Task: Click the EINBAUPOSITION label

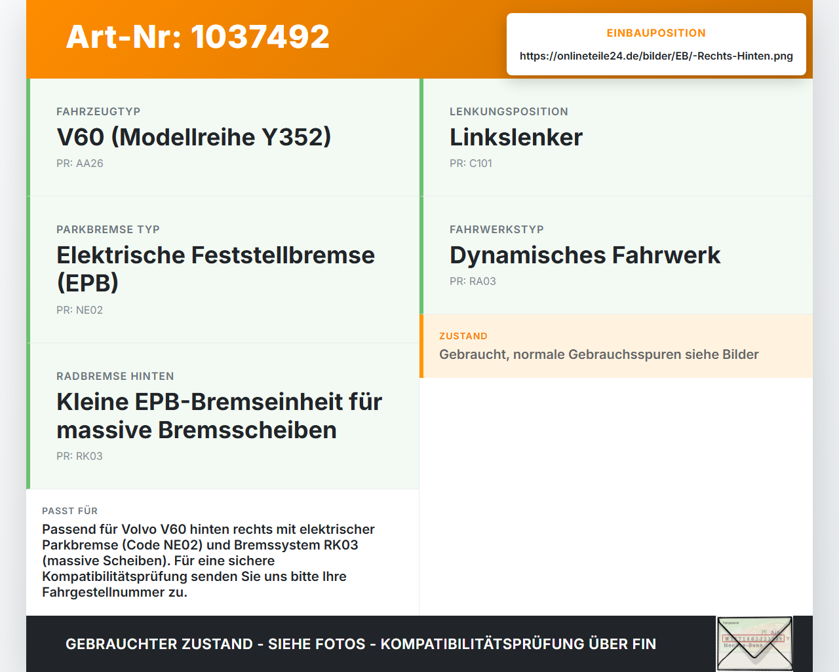Action: coord(656,33)
